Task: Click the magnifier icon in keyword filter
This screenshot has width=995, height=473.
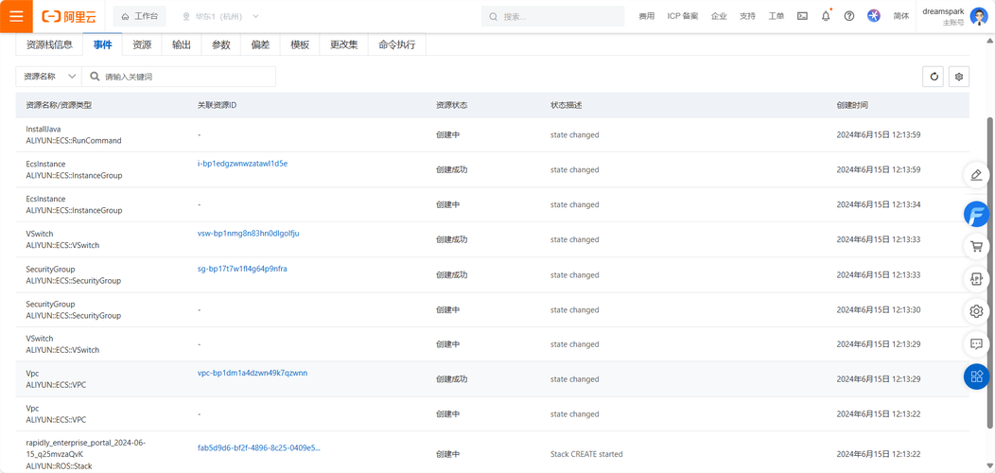Action: click(95, 77)
